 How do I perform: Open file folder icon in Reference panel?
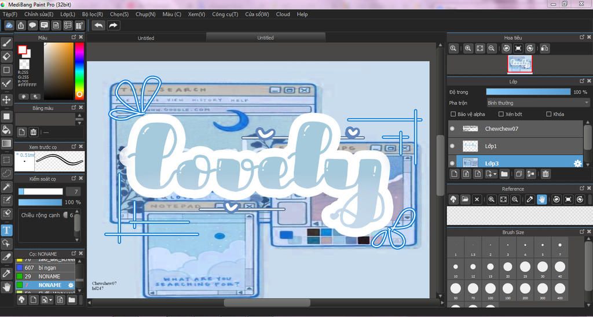pyautogui.click(x=465, y=199)
